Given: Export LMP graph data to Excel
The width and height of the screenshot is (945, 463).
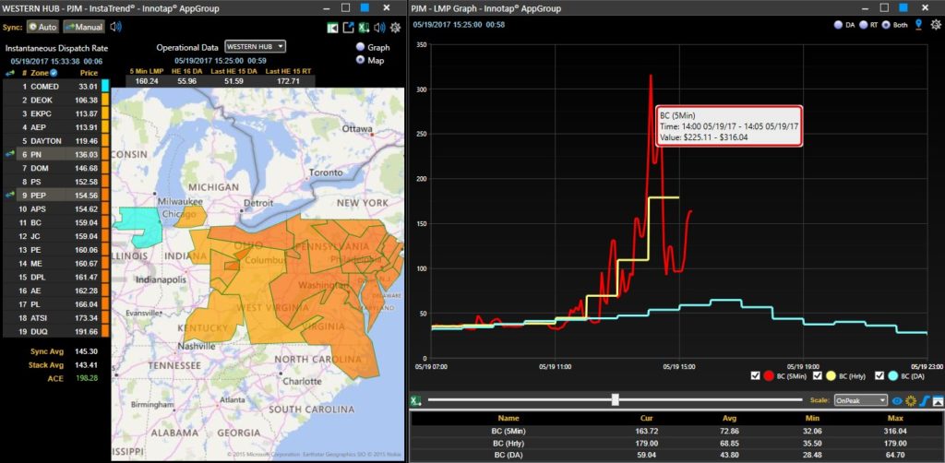Looking at the screenshot, I should pos(415,399).
